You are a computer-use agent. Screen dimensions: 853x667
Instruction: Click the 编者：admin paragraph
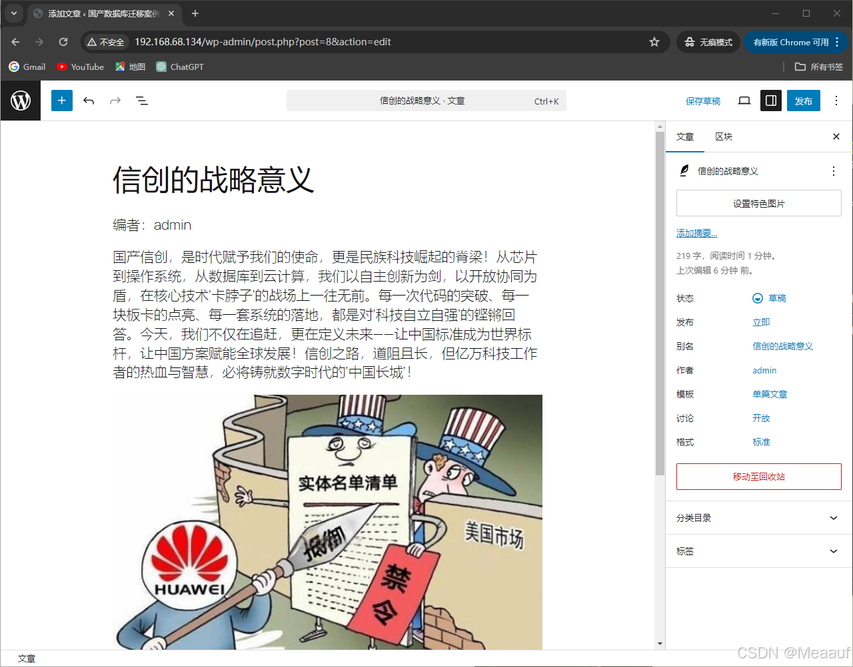coord(152,225)
